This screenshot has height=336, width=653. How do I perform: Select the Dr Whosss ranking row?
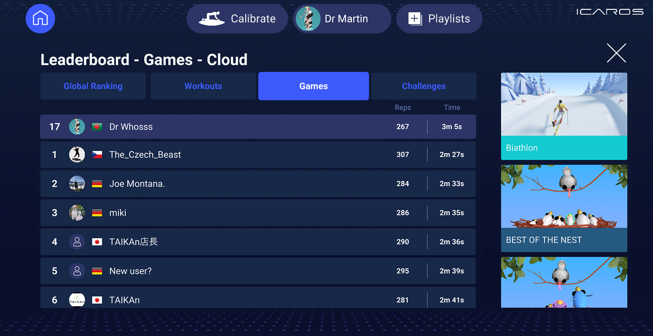coord(258,127)
